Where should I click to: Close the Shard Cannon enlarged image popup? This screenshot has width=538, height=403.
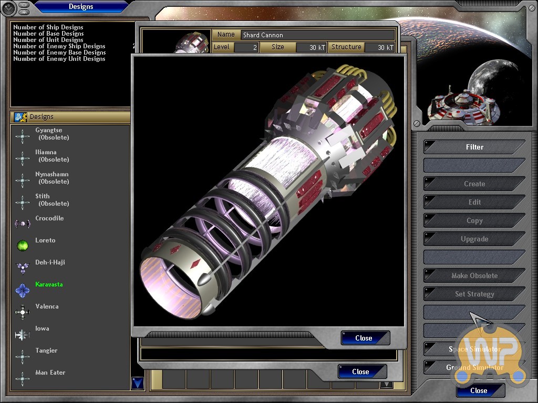point(365,338)
